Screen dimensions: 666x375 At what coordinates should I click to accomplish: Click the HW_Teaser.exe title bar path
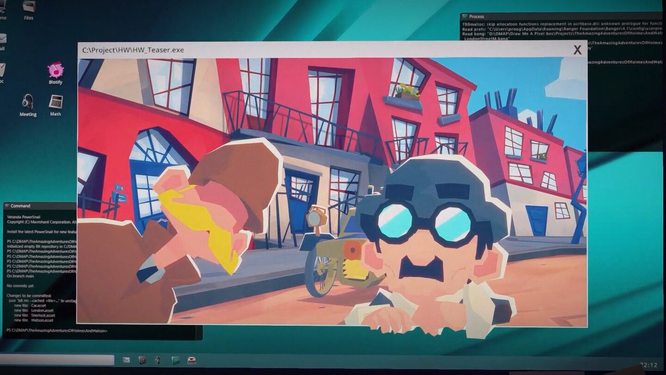133,50
